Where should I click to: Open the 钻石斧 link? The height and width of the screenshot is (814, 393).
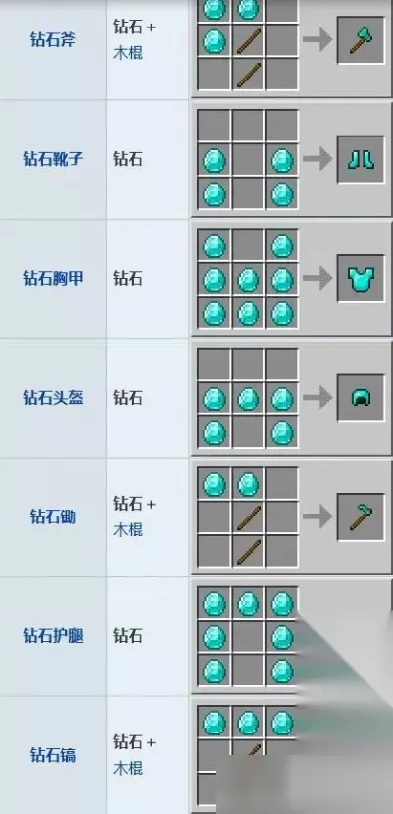tap(52, 40)
